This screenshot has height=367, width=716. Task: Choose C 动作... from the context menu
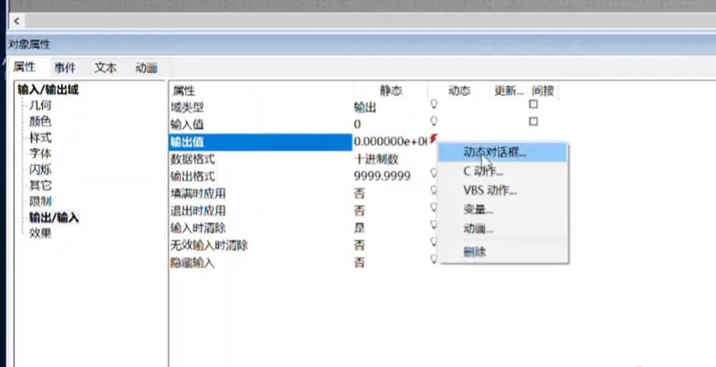pos(483,172)
